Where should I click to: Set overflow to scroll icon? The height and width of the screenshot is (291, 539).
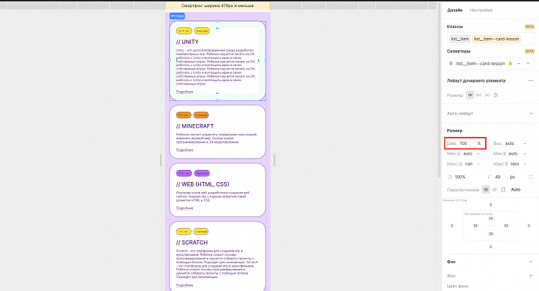point(503,189)
